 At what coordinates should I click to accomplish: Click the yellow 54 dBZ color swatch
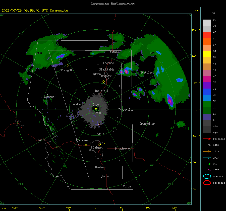207,54
